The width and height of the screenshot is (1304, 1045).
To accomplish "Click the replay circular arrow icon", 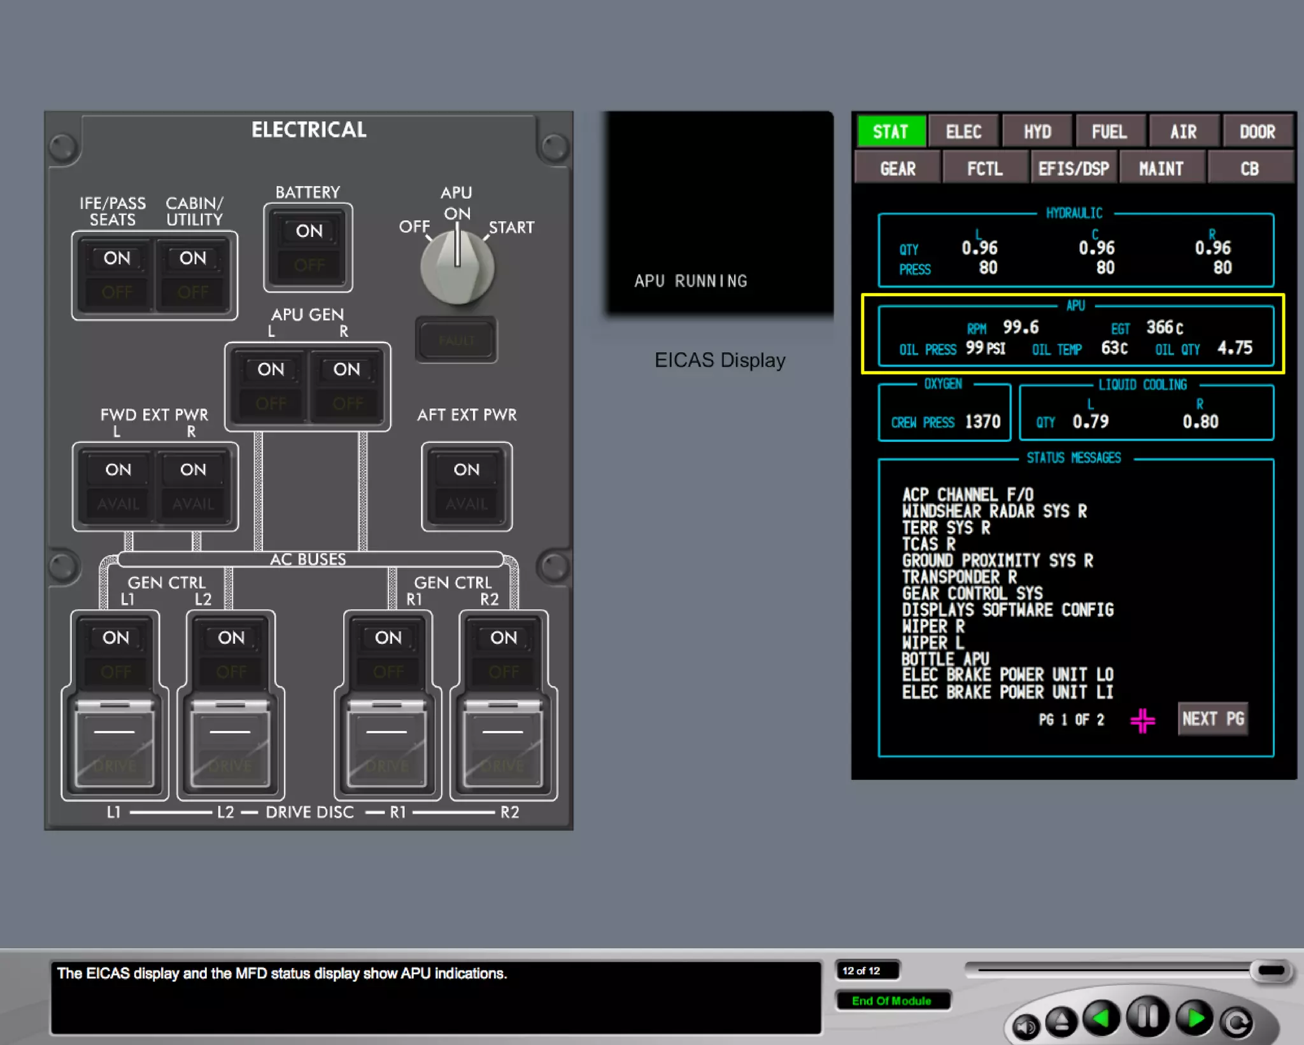I will point(1237,1023).
